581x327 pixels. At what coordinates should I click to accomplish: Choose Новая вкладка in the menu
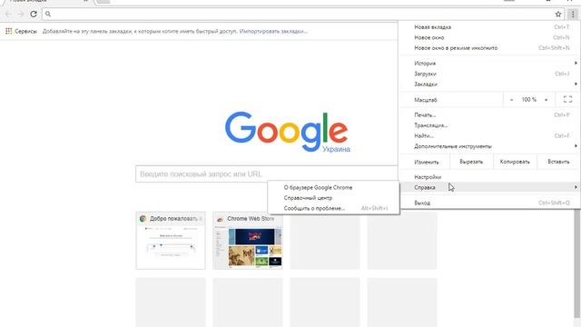tap(489, 27)
